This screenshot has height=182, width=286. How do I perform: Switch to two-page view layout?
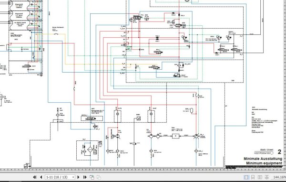260,177
